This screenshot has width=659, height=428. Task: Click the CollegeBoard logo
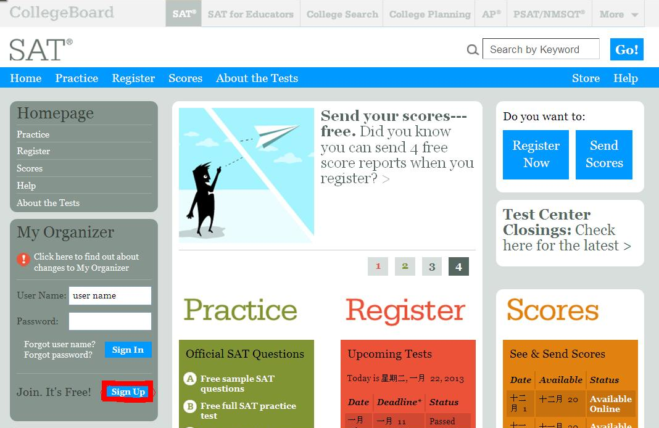pyautogui.click(x=61, y=12)
